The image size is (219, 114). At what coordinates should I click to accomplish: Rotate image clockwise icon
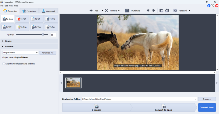pos(166,11)
